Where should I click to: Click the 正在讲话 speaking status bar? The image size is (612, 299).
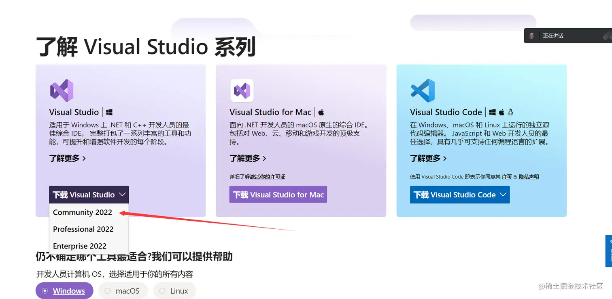point(568,36)
